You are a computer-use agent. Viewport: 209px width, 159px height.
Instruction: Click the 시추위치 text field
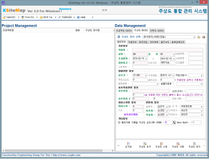(x=151, y=91)
